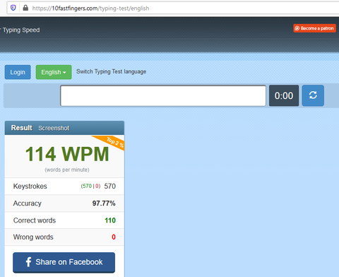
Task: Open the Typing Speed header link
Action: click(21, 30)
